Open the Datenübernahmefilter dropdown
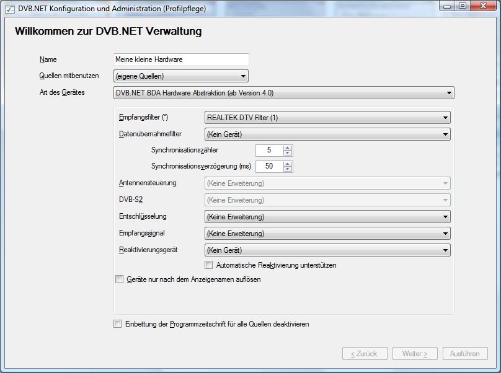Image resolution: width=501 pixels, height=373 pixels. click(x=327, y=134)
